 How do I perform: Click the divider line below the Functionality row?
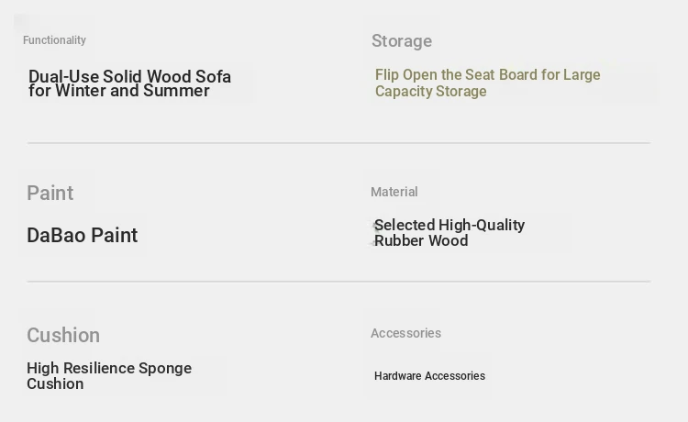(x=338, y=143)
